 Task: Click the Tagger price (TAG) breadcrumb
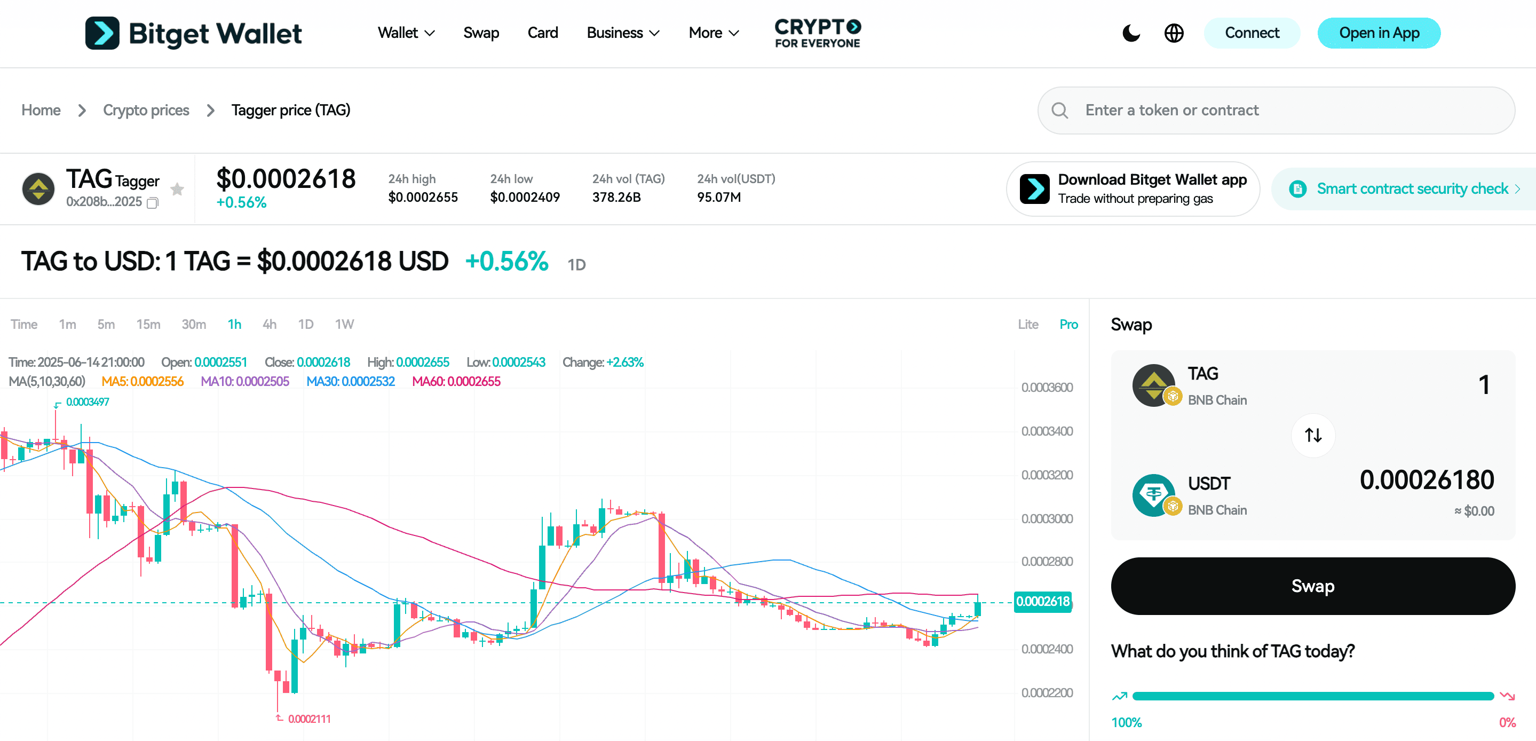(291, 111)
